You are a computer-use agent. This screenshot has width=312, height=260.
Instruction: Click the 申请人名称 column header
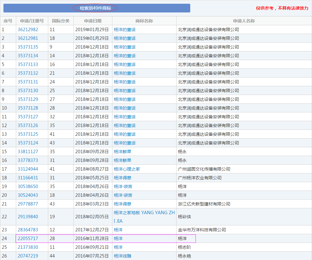tap(244, 21)
